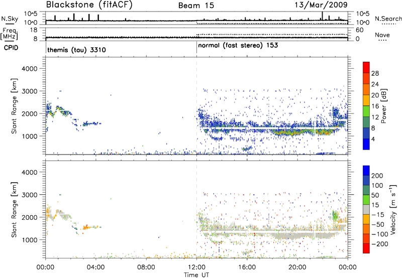The image size is (402, 278).
Task: Click the "16" label on the power color bar
Action: (x=375, y=106)
